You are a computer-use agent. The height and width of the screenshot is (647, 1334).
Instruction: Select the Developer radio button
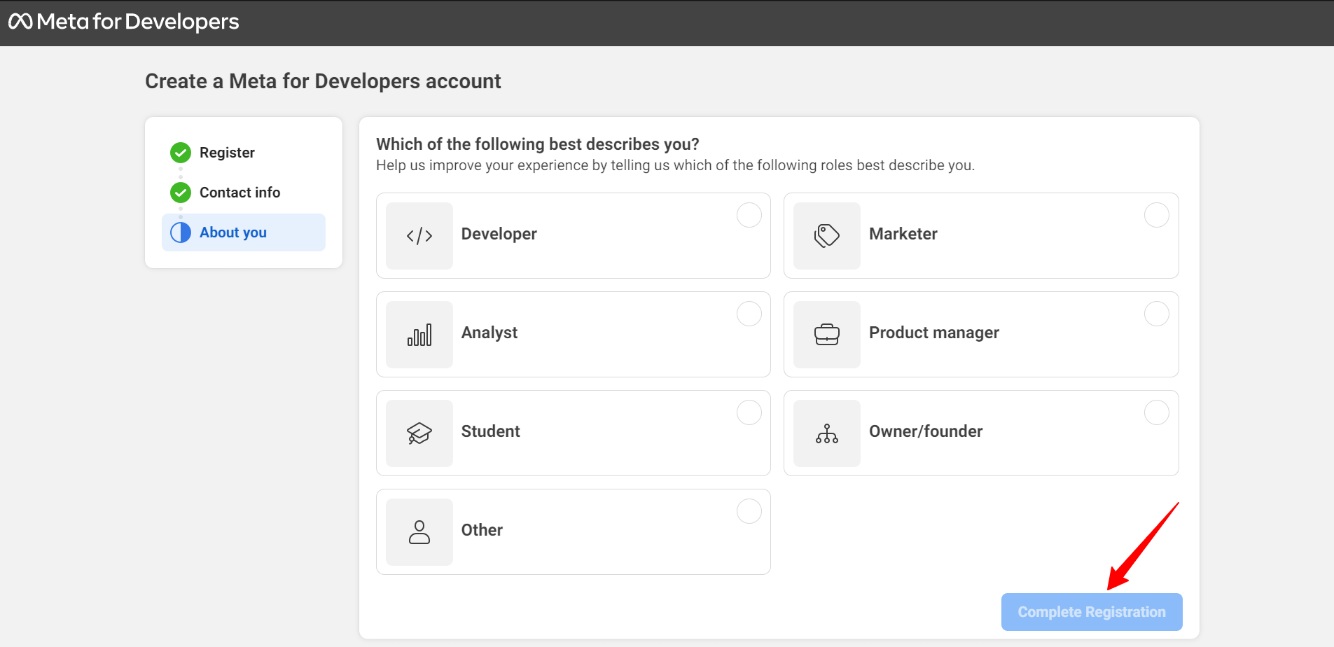point(749,215)
